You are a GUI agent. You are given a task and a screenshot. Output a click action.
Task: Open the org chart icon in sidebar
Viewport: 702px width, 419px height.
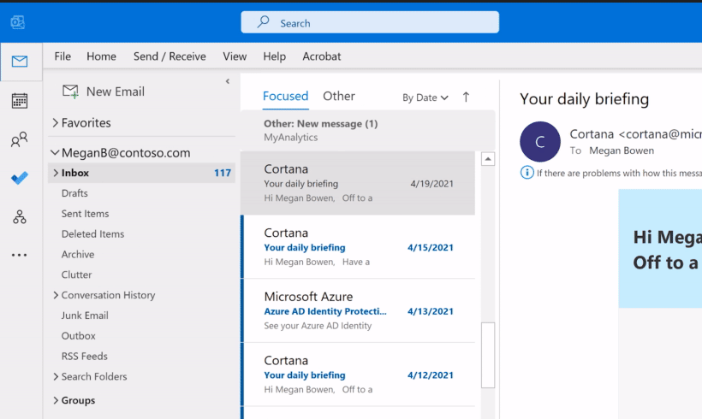(19, 217)
